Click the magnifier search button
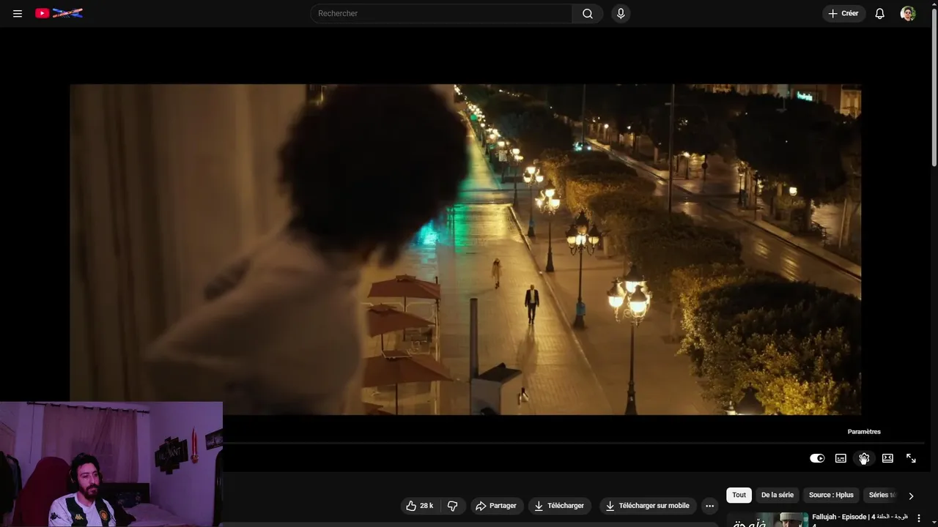The image size is (938, 527). pyautogui.click(x=588, y=13)
